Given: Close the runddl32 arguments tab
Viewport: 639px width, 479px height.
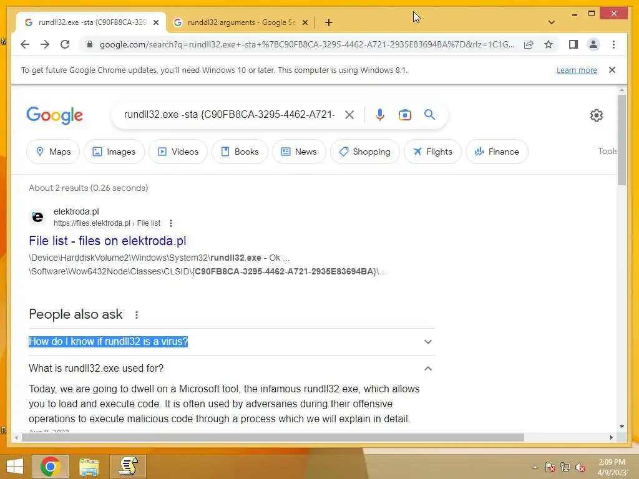Looking at the screenshot, I should 305,22.
